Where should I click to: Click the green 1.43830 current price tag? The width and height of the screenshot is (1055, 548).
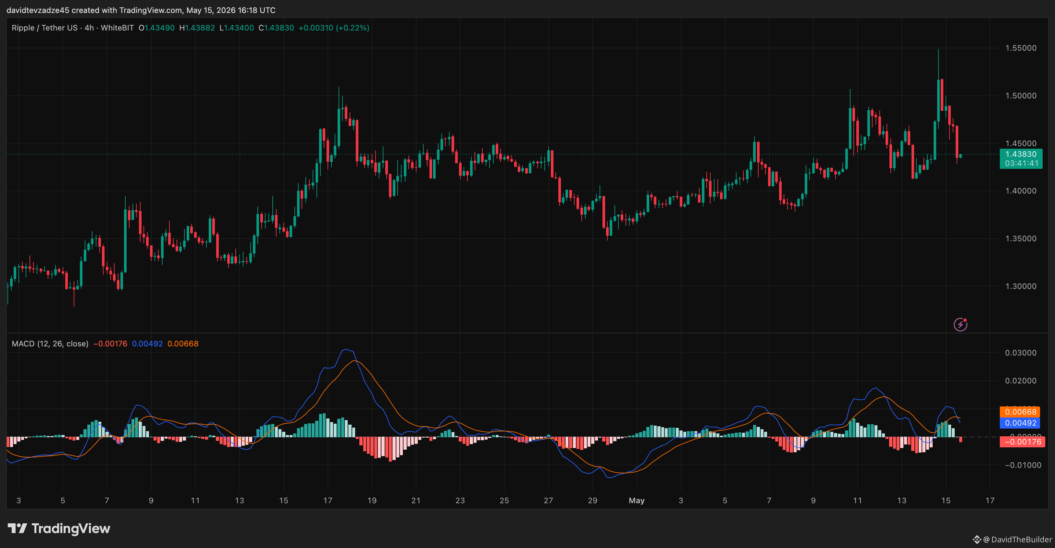click(1021, 154)
